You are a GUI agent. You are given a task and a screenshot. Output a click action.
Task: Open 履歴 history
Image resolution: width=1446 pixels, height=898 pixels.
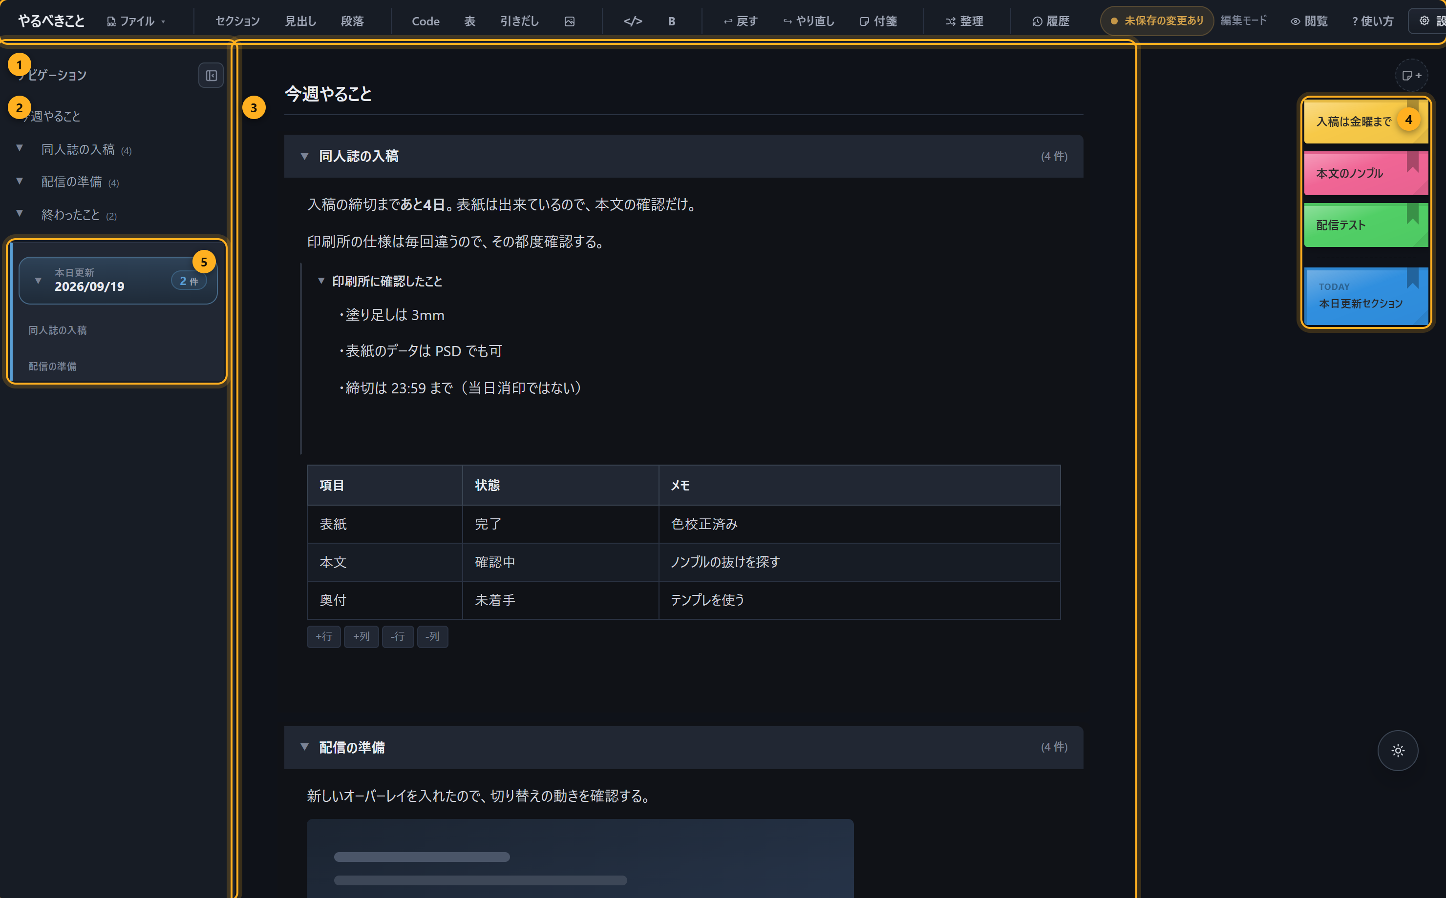(1050, 21)
